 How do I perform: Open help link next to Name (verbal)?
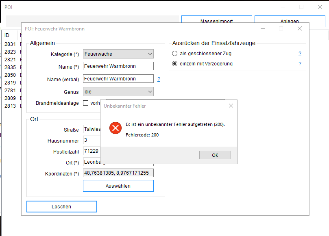point(159,79)
